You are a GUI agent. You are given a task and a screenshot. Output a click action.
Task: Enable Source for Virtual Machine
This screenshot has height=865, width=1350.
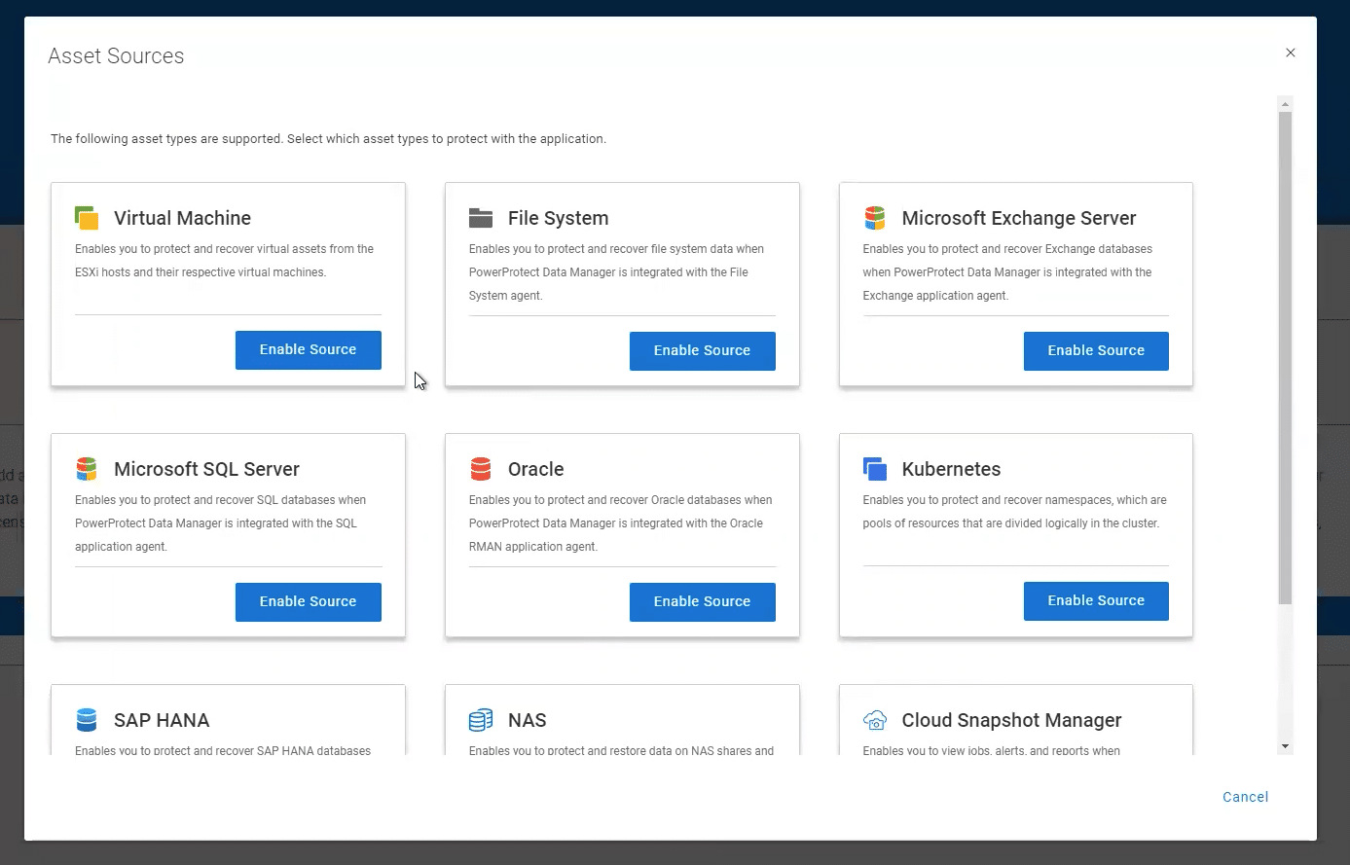tap(309, 350)
